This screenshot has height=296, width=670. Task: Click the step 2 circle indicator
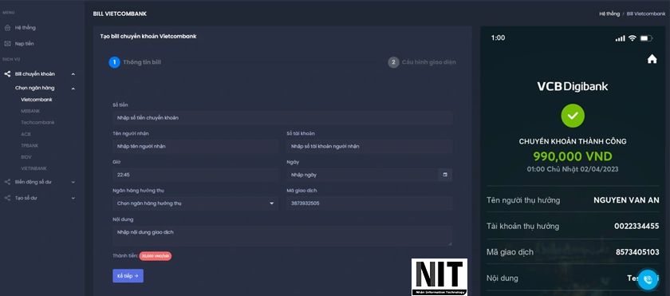(393, 62)
